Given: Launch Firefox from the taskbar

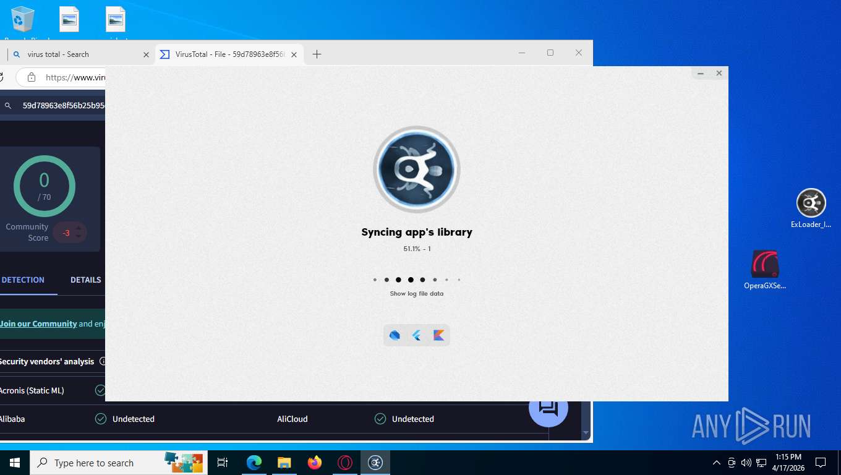Looking at the screenshot, I should coord(315,463).
